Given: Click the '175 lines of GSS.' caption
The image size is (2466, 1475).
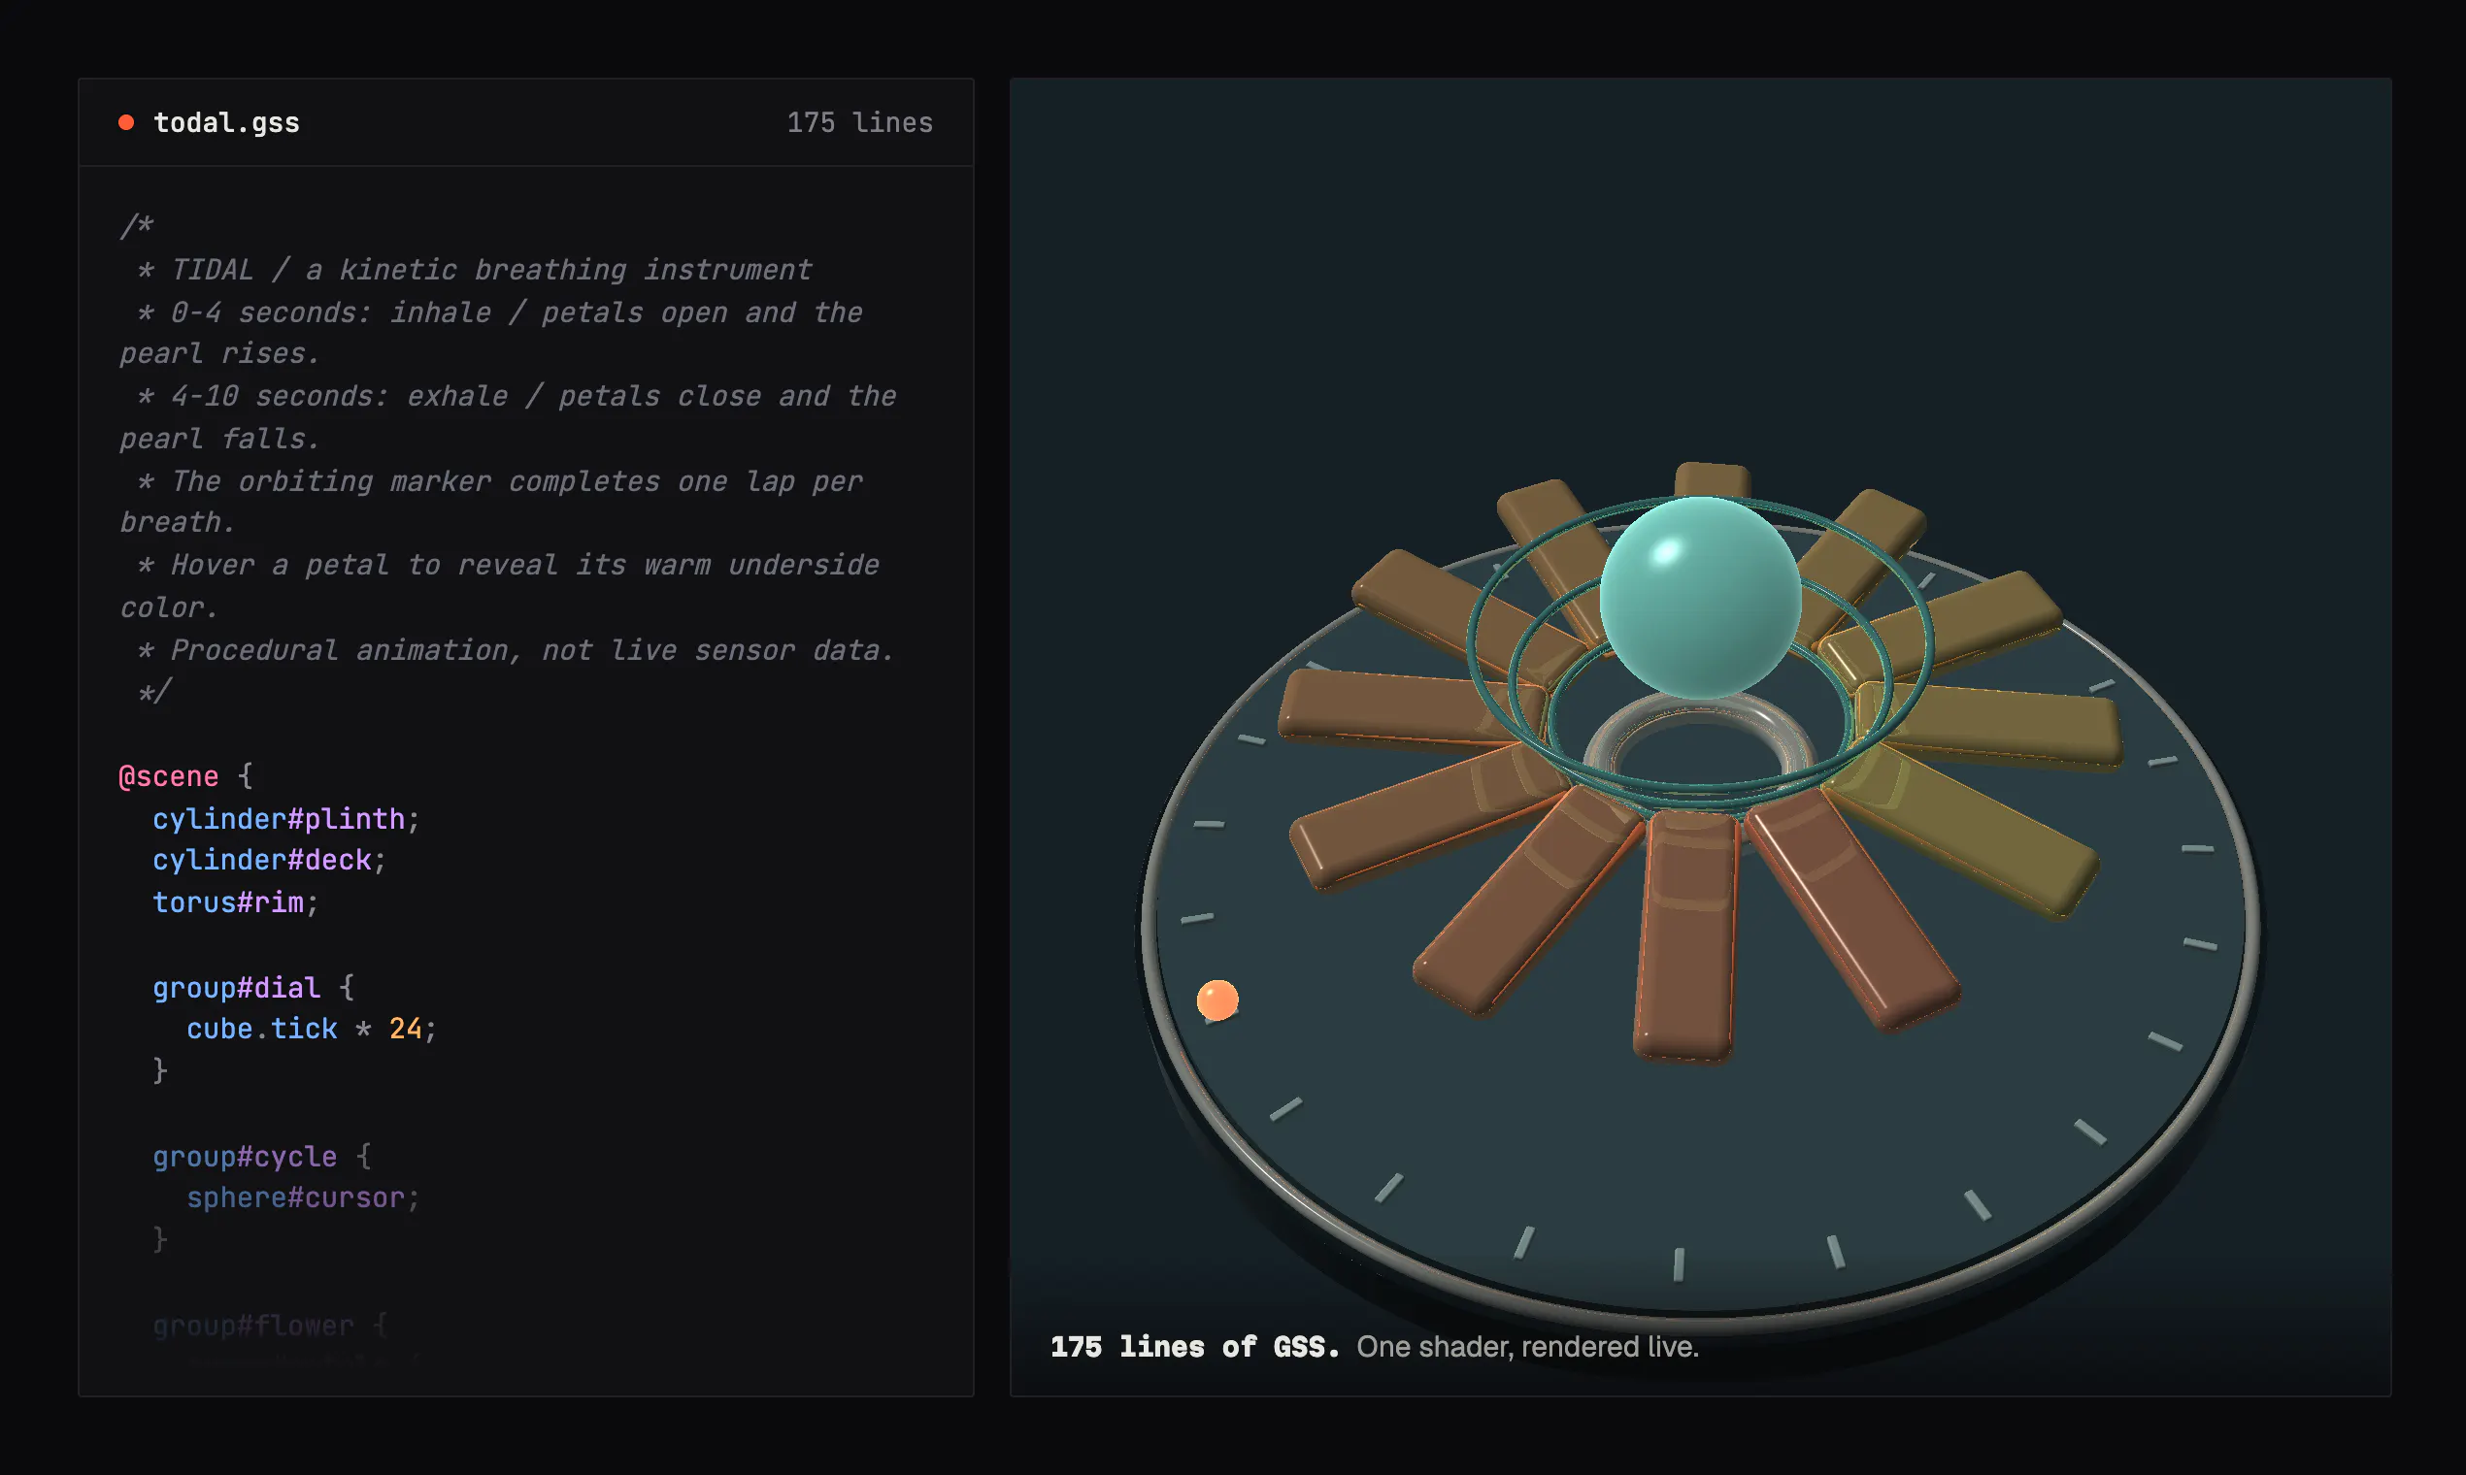Looking at the screenshot, I should point(1194,1347).
